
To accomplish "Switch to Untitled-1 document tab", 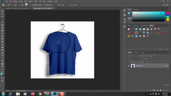I will tap(17, 8).
